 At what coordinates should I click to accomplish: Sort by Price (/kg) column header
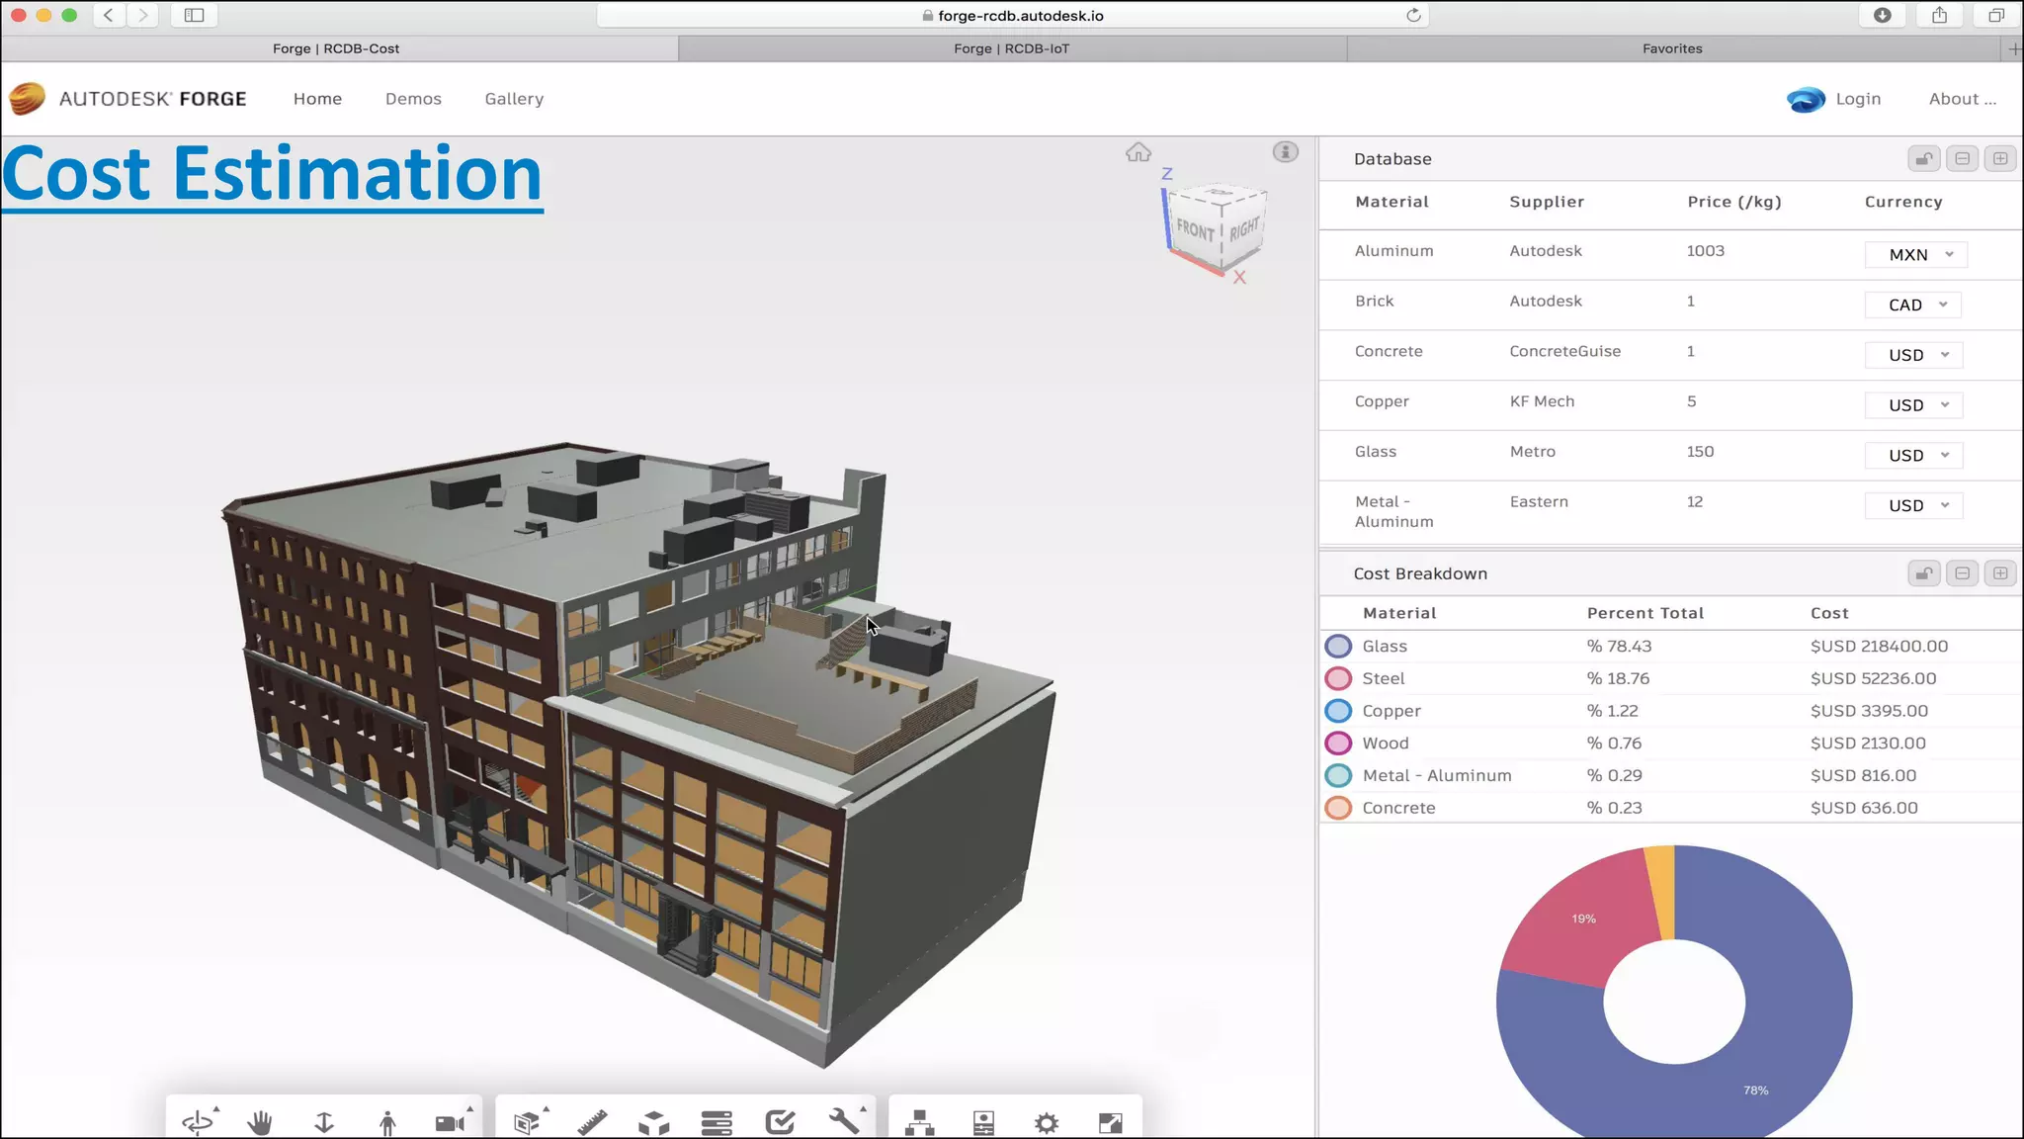pyautogui.click(x=1734, y=202)
